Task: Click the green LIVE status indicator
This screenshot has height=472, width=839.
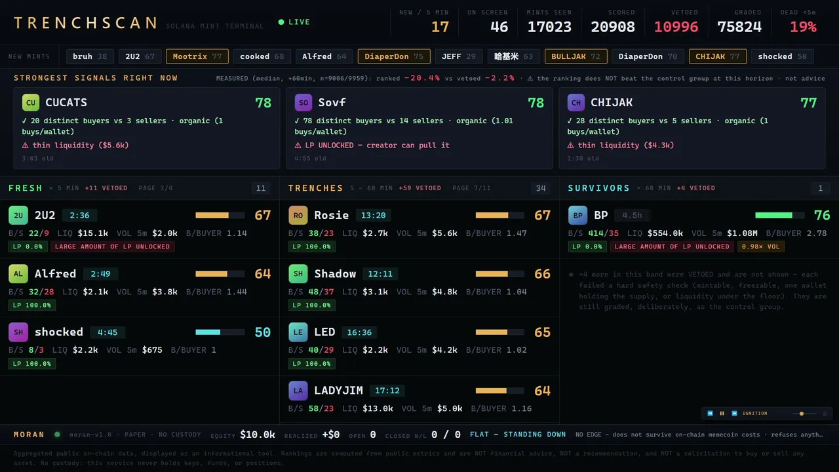Action: tap(294, 22)
